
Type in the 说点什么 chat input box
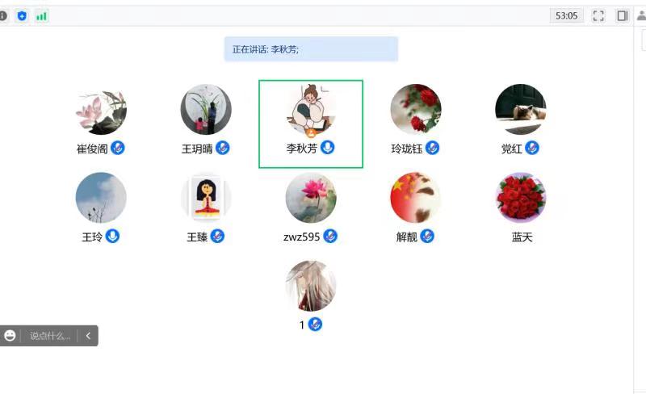pos(49,336)
